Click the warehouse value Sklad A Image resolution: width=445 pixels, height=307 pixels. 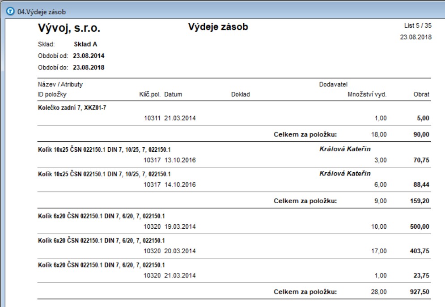[85, 44]
